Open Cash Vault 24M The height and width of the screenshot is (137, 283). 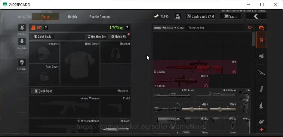coord(201,17)
